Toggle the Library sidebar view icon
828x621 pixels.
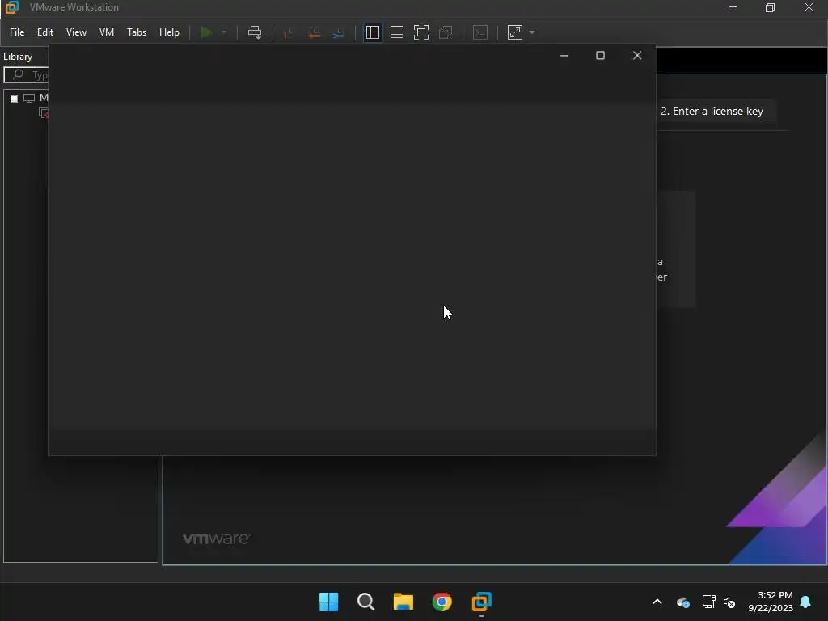372,32
